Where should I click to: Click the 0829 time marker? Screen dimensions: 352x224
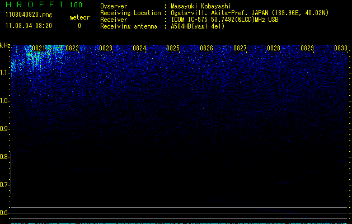point(307,48)
